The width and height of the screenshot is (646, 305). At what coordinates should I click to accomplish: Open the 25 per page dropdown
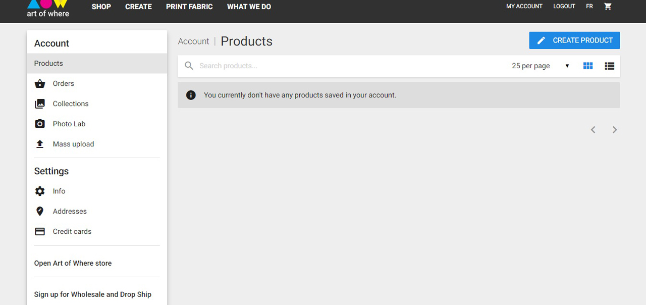(541, 66)
